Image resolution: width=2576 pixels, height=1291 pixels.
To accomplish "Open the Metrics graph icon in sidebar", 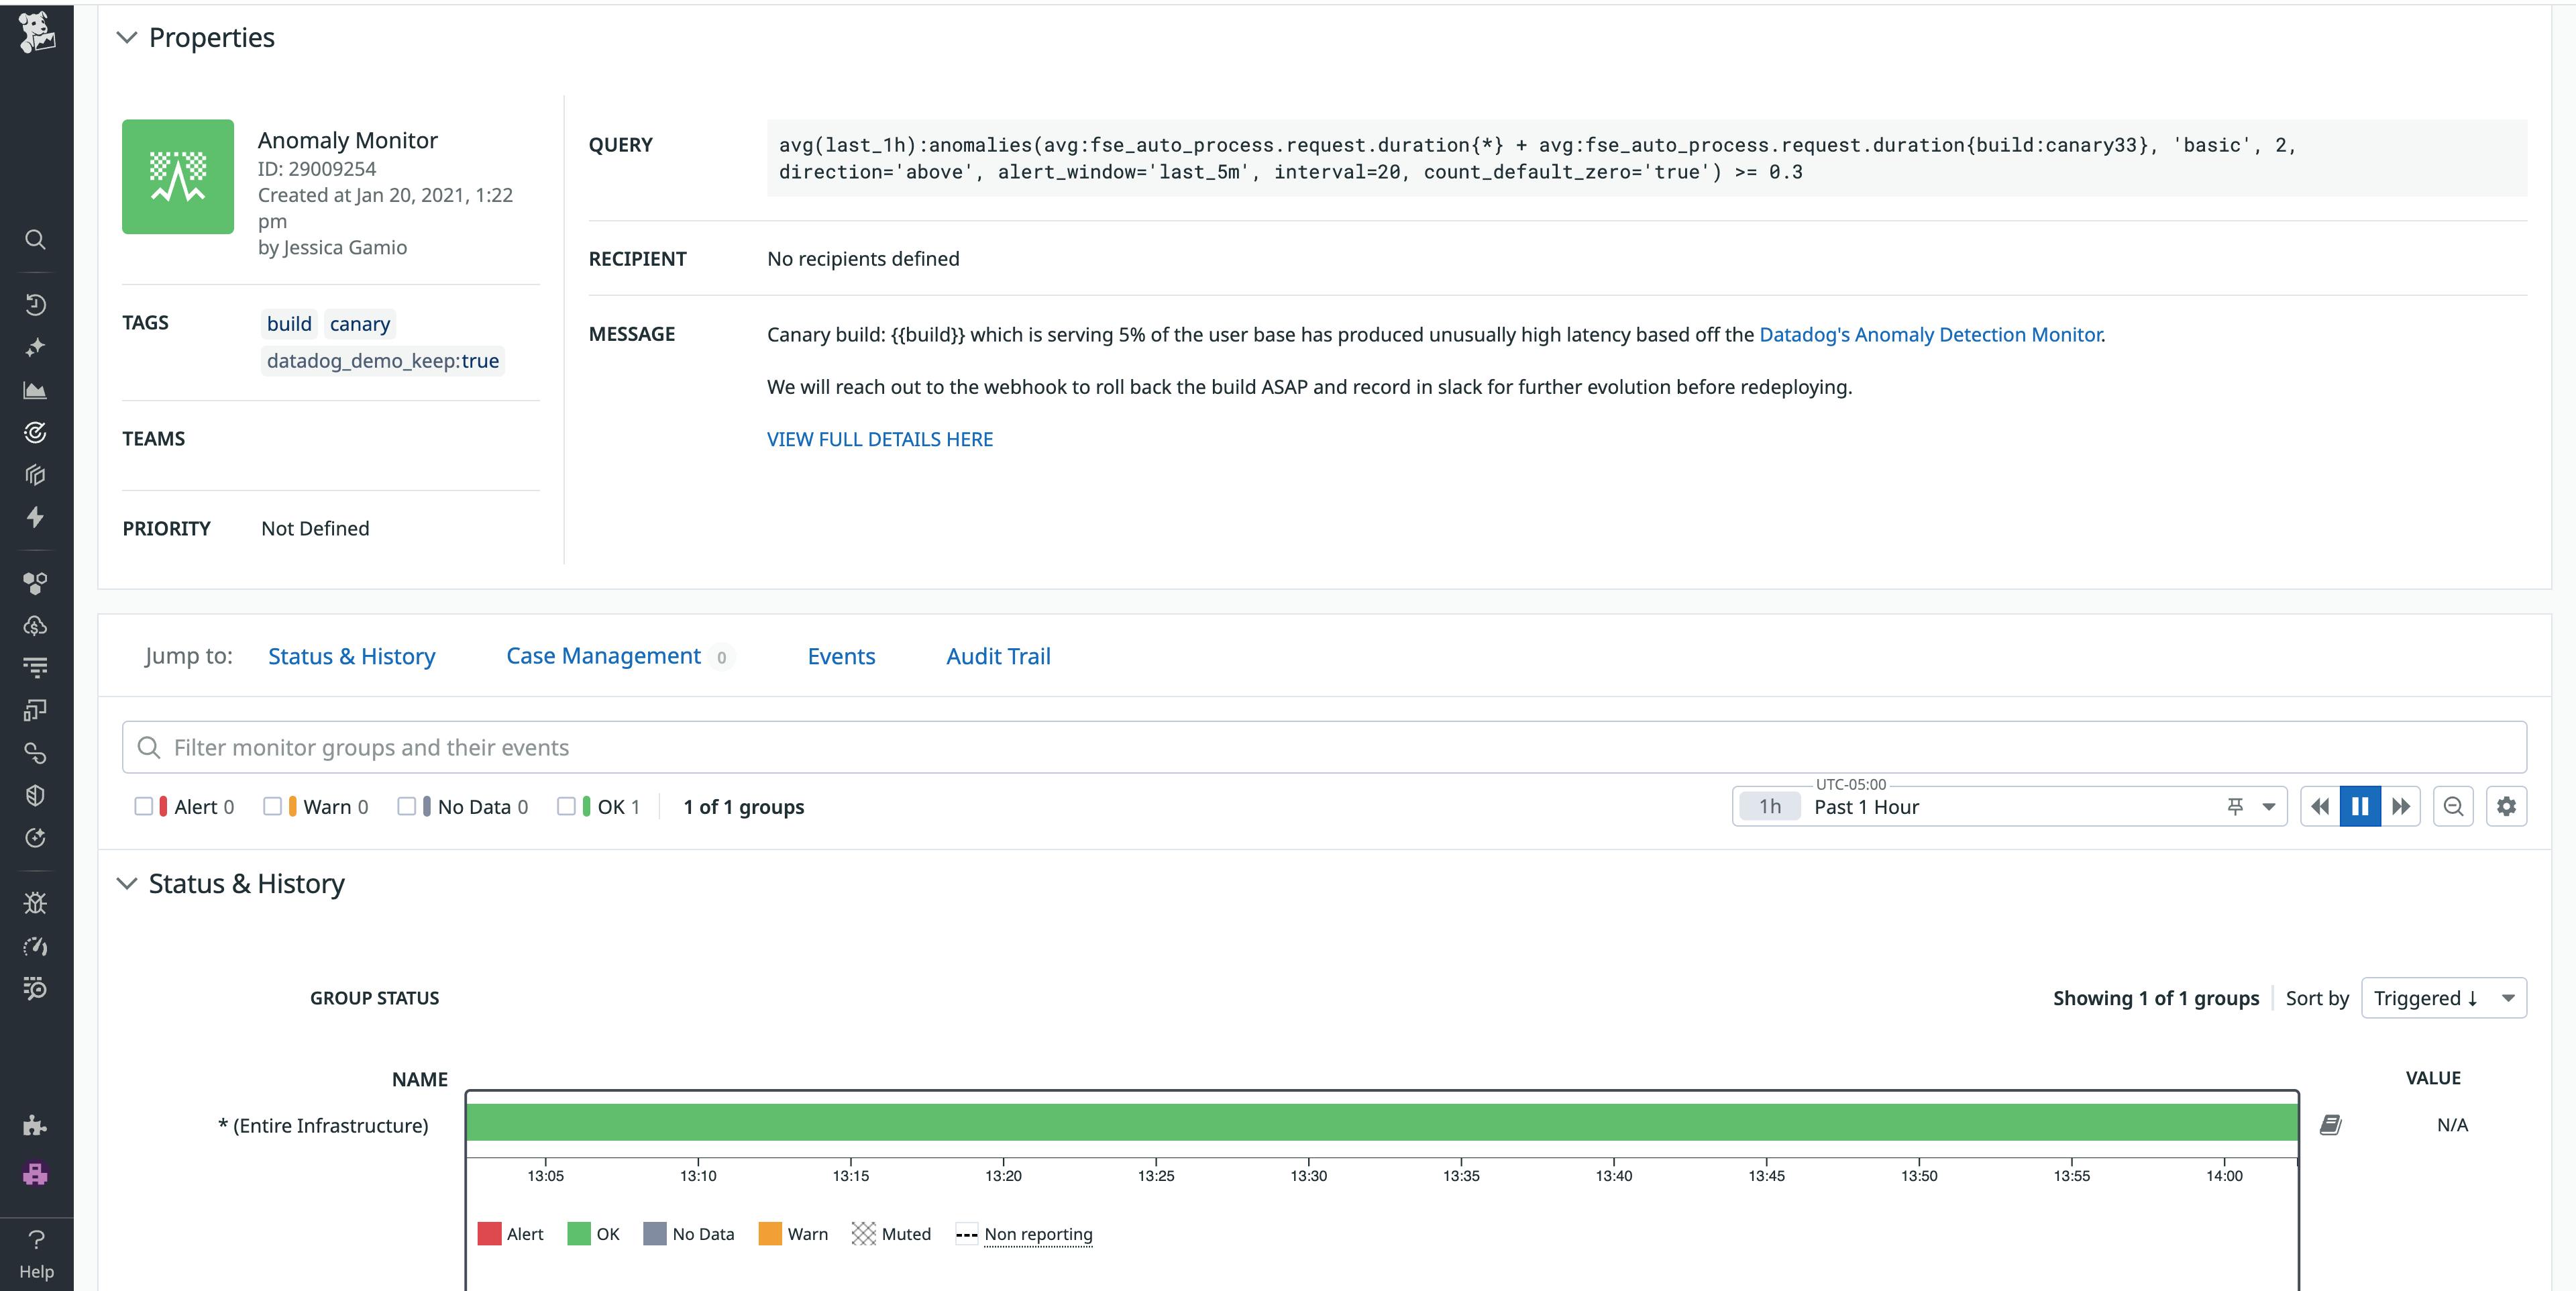I will [x=36, y=391].
